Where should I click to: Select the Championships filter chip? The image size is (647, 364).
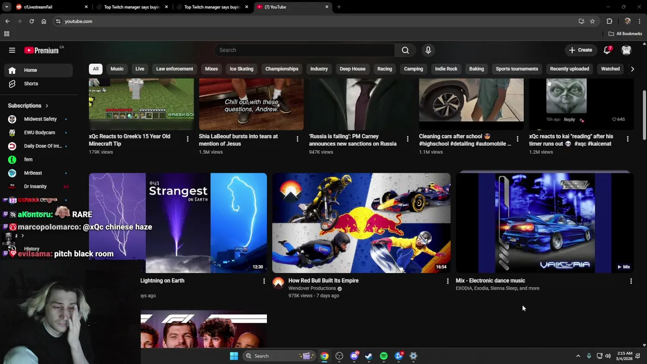[282, 69]
